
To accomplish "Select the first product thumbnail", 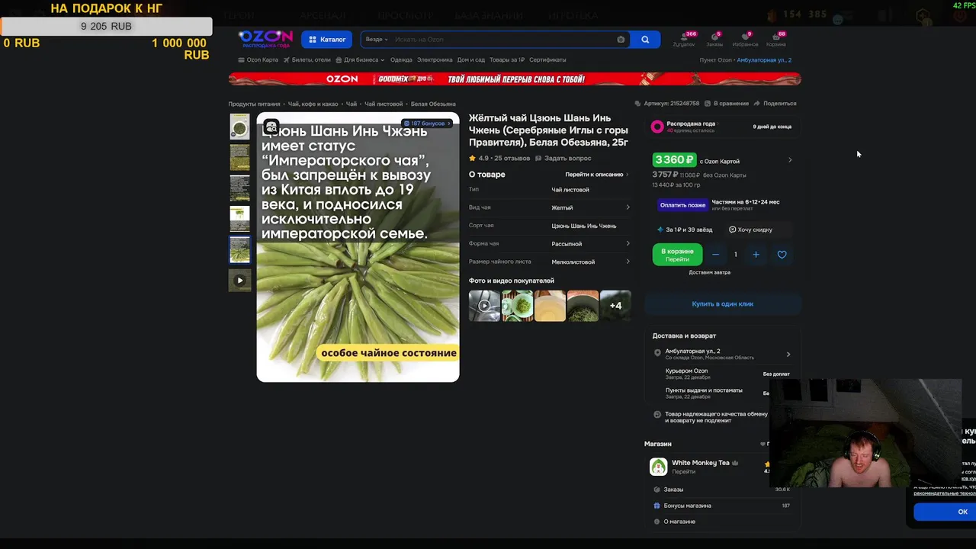I will pos(239,127).
